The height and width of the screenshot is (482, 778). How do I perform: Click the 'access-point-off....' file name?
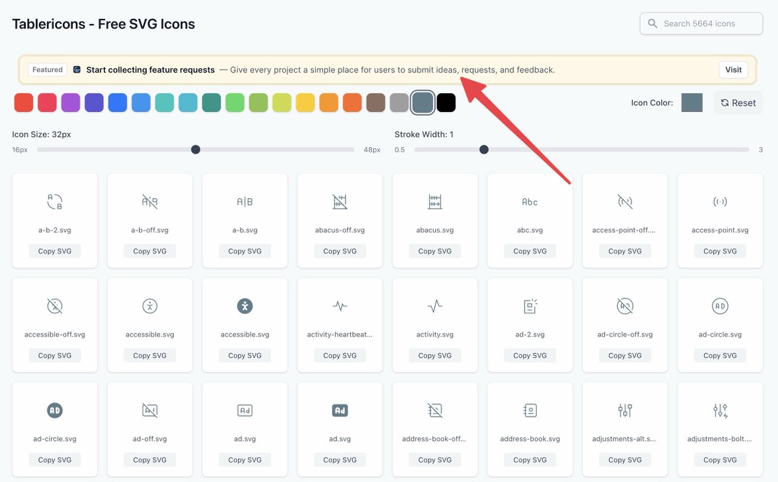(625, 230)
